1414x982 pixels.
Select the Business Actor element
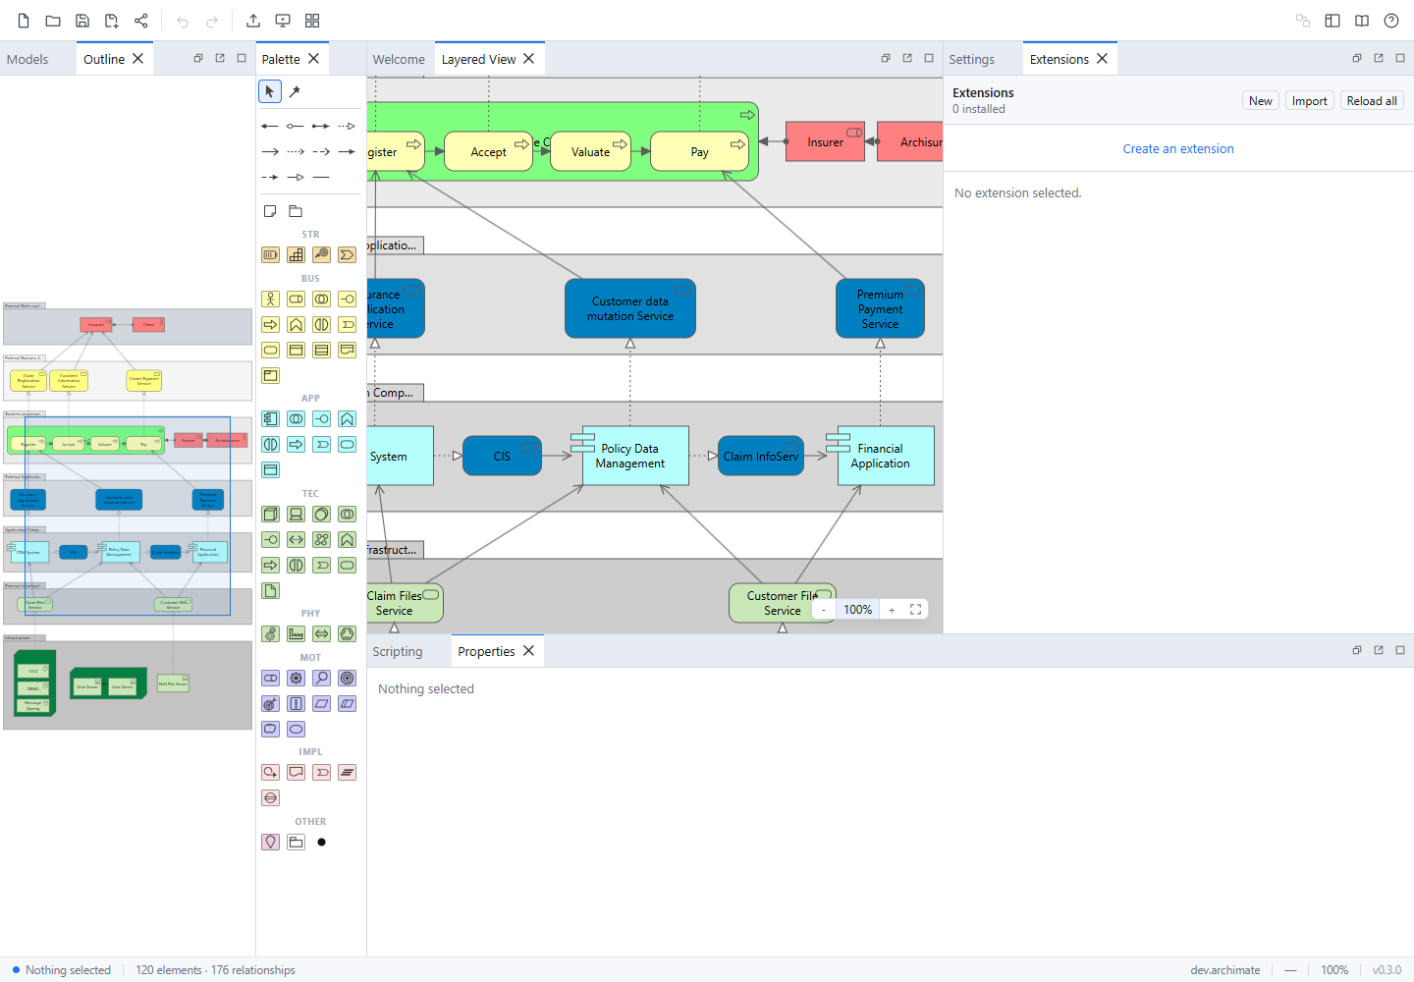click(270, 299)
